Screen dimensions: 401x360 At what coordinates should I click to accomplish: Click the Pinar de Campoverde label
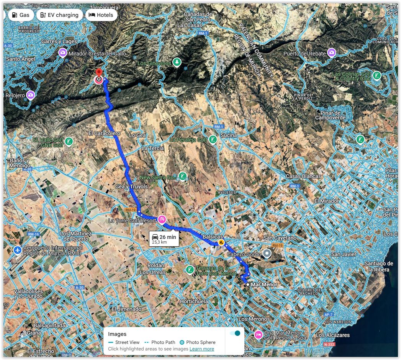point(331,115)
